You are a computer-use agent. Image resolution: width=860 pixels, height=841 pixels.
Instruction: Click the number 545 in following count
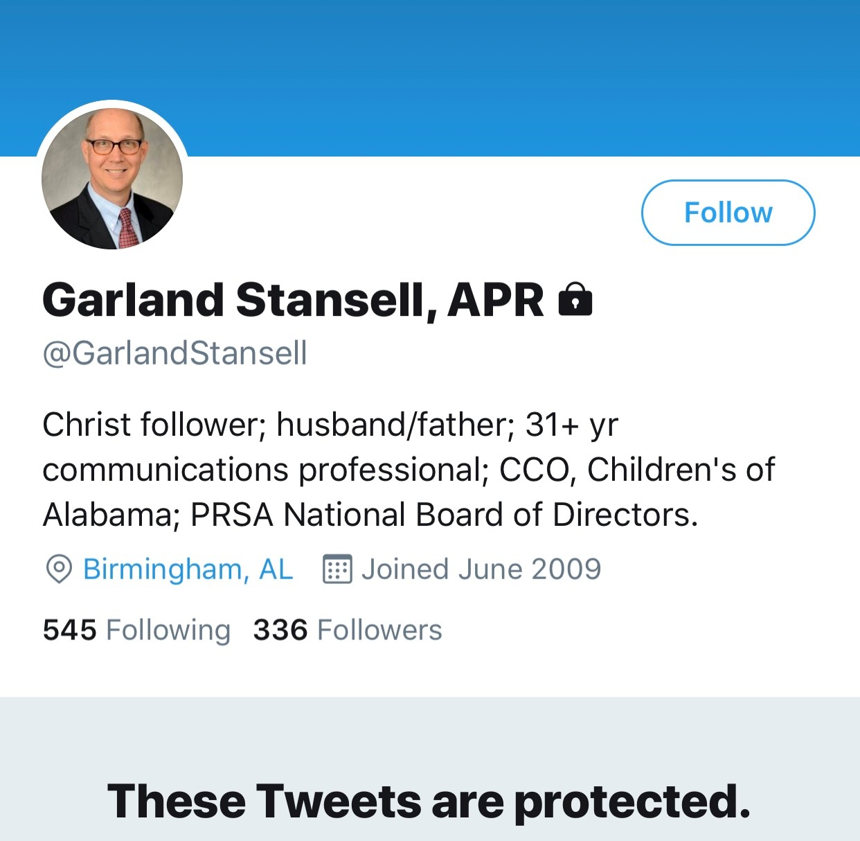69,630
